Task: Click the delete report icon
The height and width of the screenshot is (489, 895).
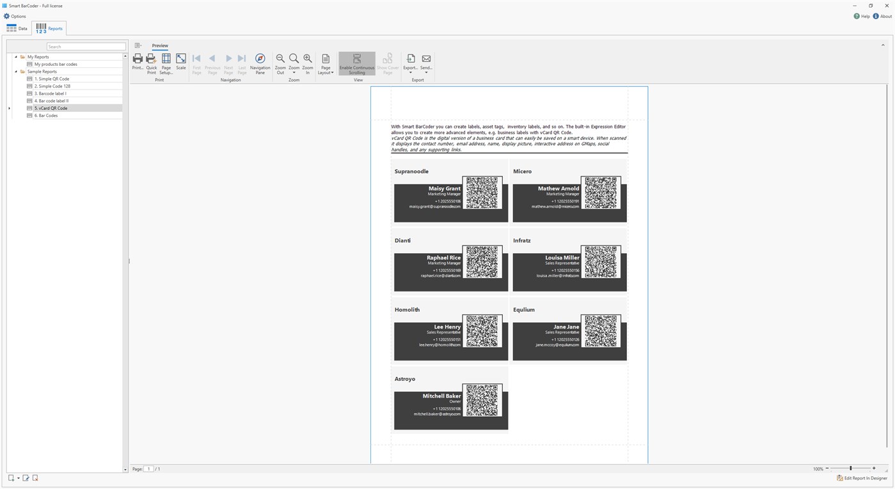Action: [x=35, y=477]
